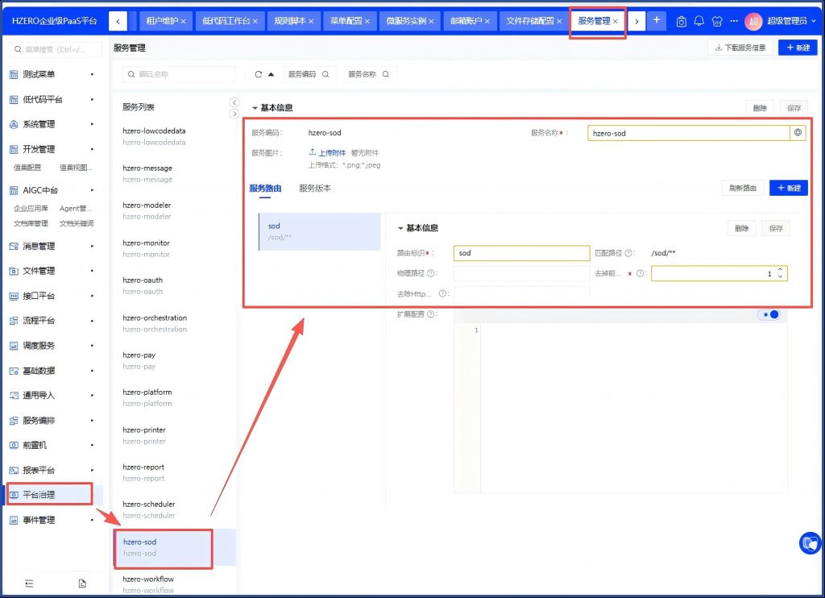Image resolution: width=825 pixels, height=598 pixels.
Task: Click the customer support icon at bottom right
Action: 809,543
